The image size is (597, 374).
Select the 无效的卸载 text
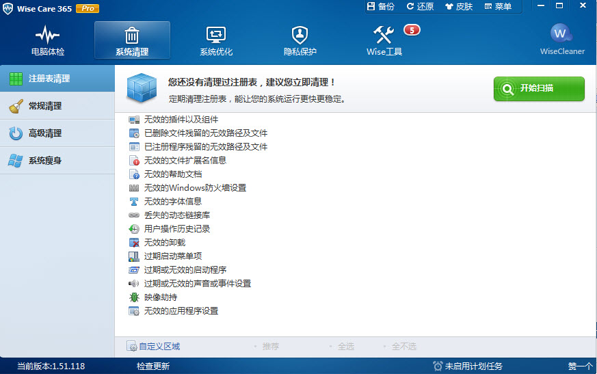pyautogui.click(x=165, y=243)
